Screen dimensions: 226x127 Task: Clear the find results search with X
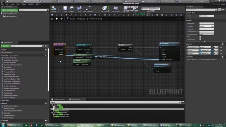[x=180, y=102]
